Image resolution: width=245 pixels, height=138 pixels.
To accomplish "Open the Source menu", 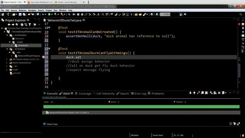I will coord(14,10).
